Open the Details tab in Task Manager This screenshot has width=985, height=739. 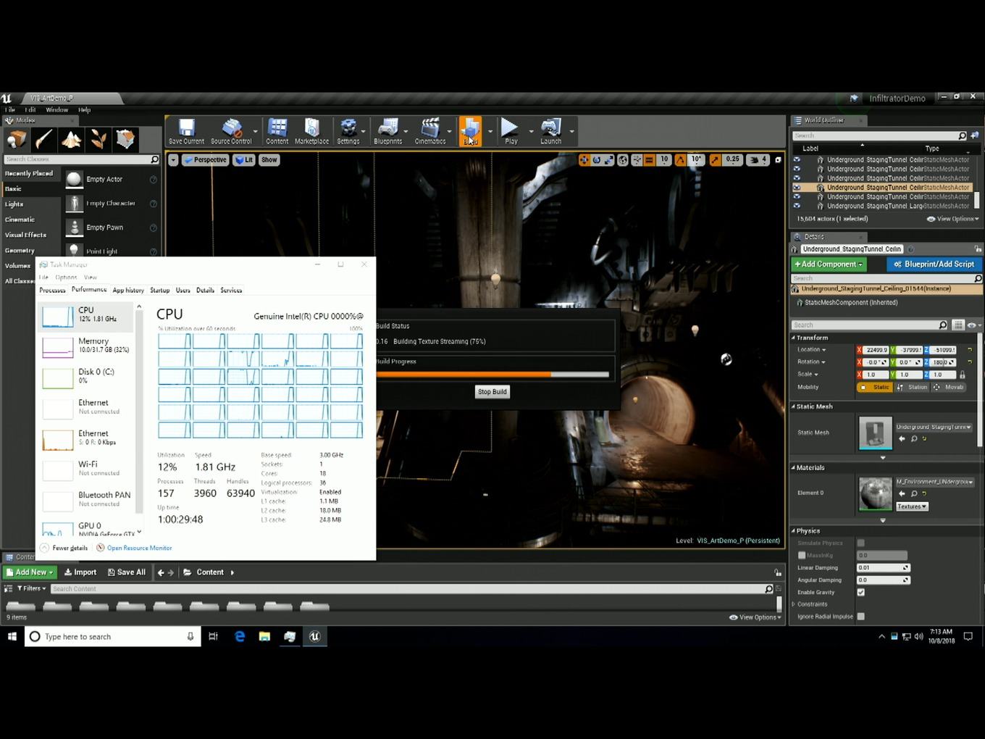pos(205,291)
